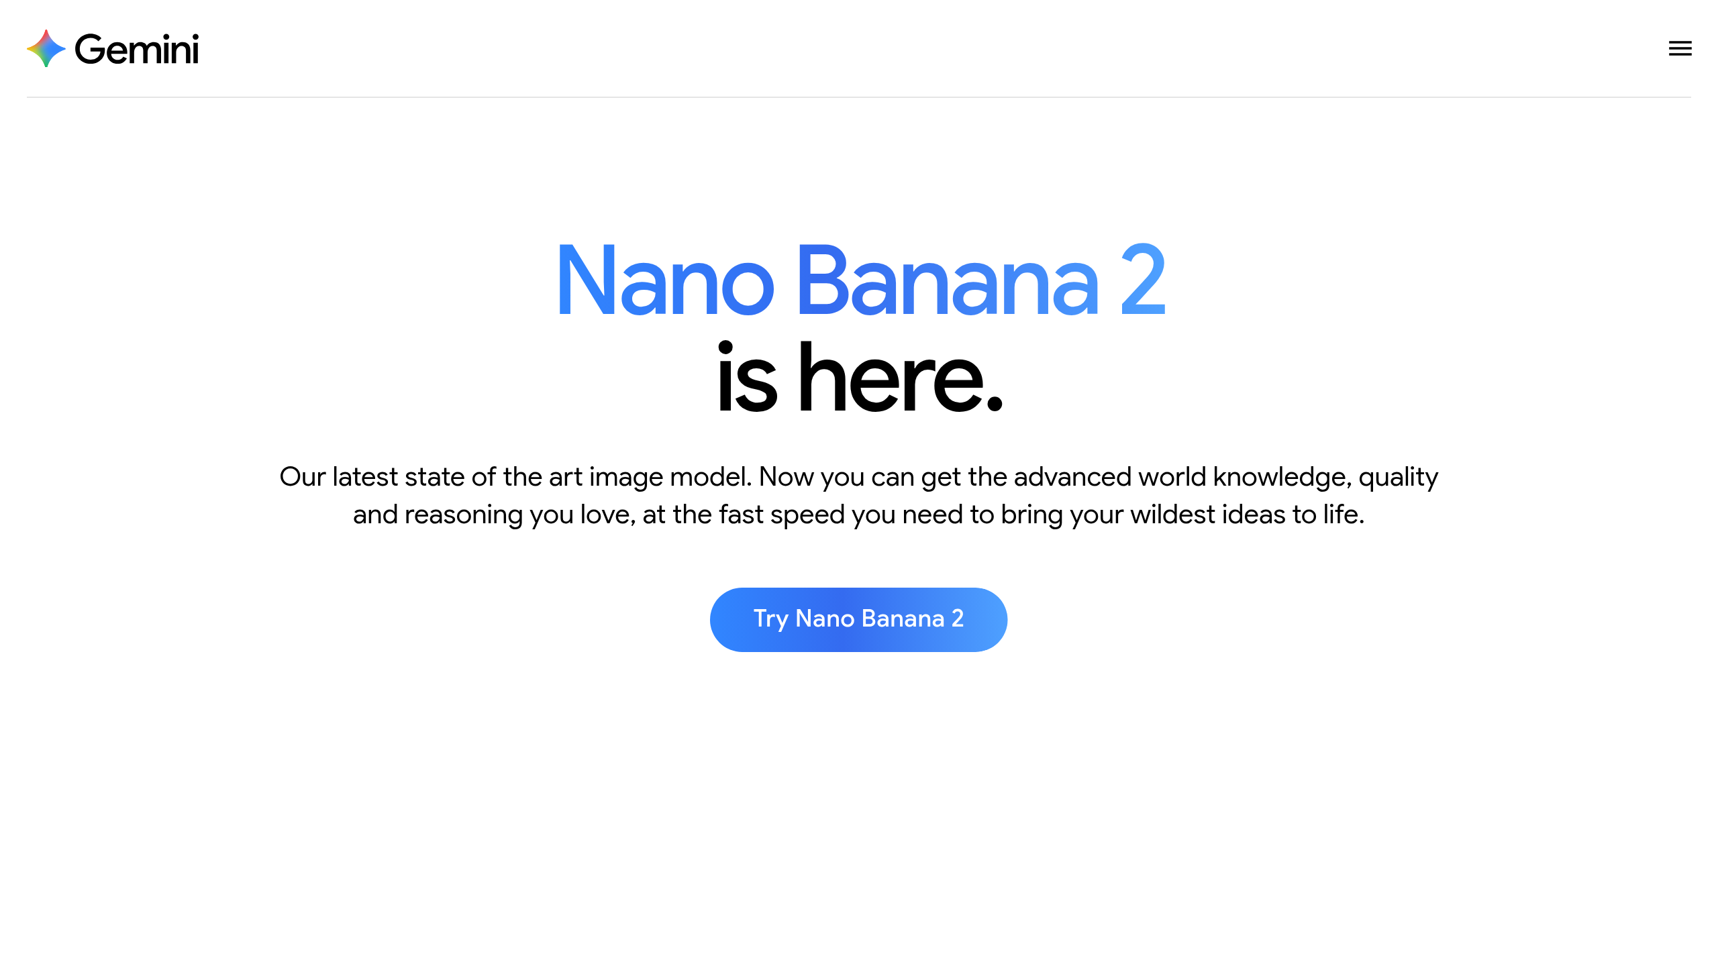This screenshot has height=966, width=1718.
Task: Click the Gemini sparkle logo icon
Action: (46, 48)
